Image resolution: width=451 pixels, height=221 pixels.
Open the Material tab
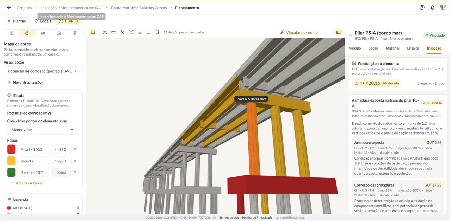[393, 48]
